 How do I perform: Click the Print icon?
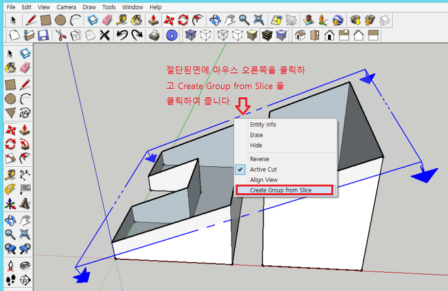coord(154,35)
